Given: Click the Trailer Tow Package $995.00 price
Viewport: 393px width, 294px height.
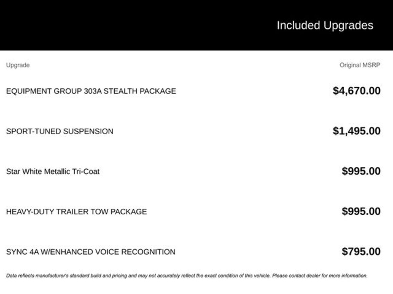Looking at the screenshot, I should (361, 211).
